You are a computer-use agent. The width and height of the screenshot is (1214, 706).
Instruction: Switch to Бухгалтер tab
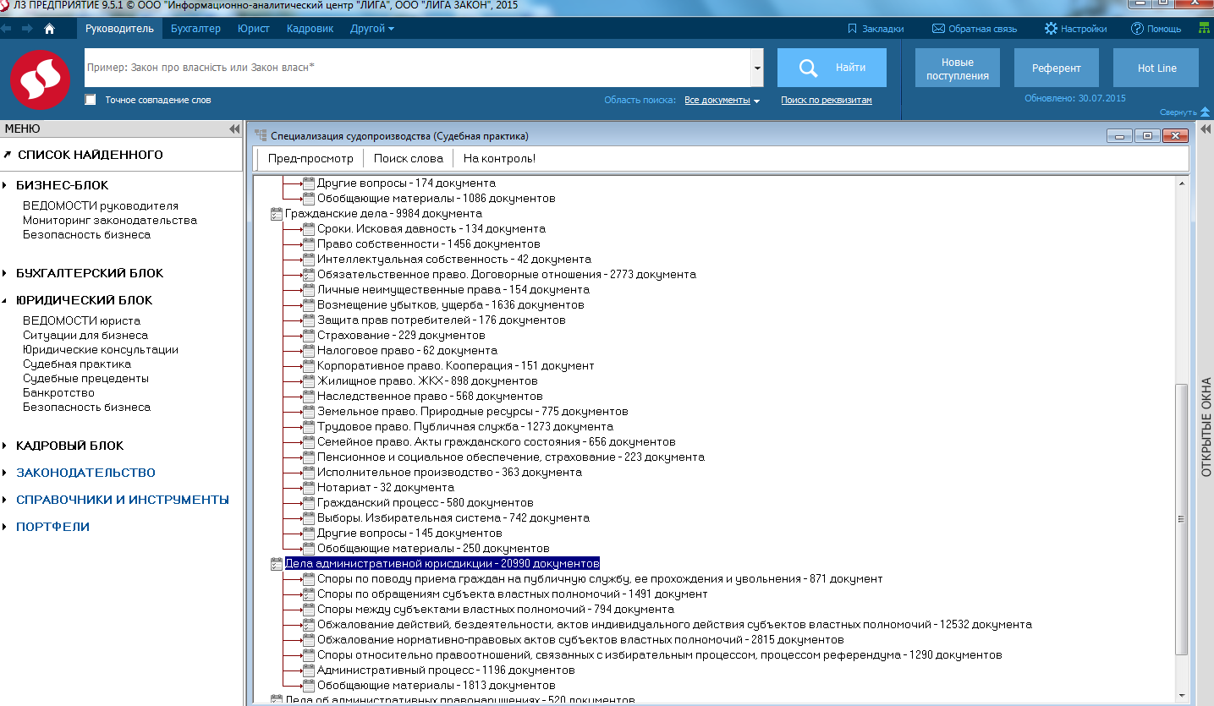[x=195, y=29]
